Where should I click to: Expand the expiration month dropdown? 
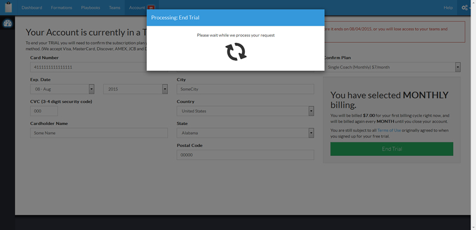tap(62, 89)
